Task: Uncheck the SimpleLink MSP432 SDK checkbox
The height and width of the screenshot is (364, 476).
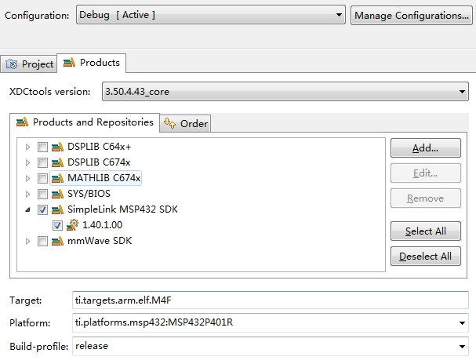Action: point(42,209)
